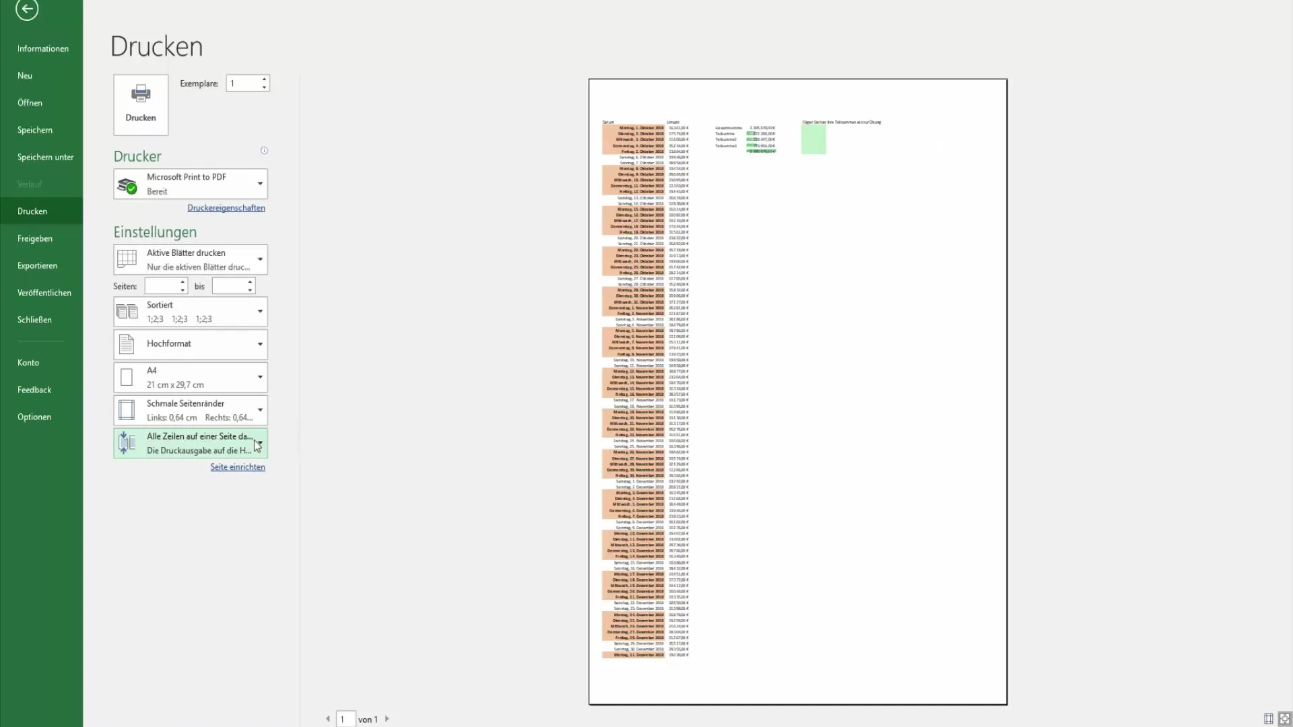This screenshot has height=727, width=1293.
Task: Navigate to next page using forward arrow
Action: tap(387, 719)
